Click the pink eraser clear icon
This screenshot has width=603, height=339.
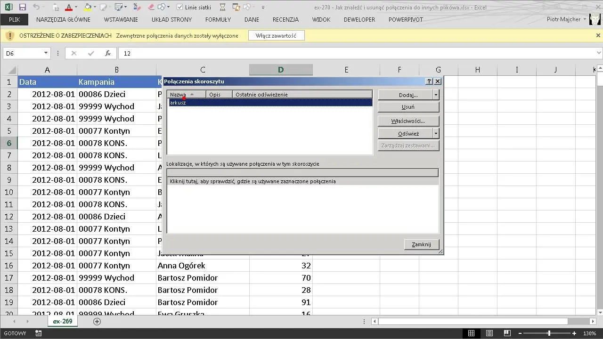[151, 8]
